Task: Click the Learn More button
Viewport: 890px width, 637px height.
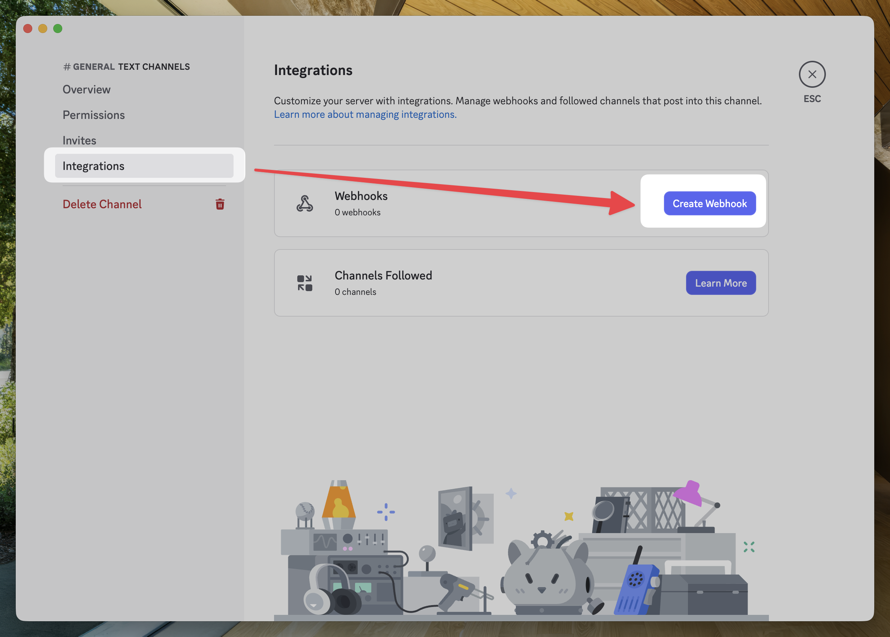Action: click(720, 283)
